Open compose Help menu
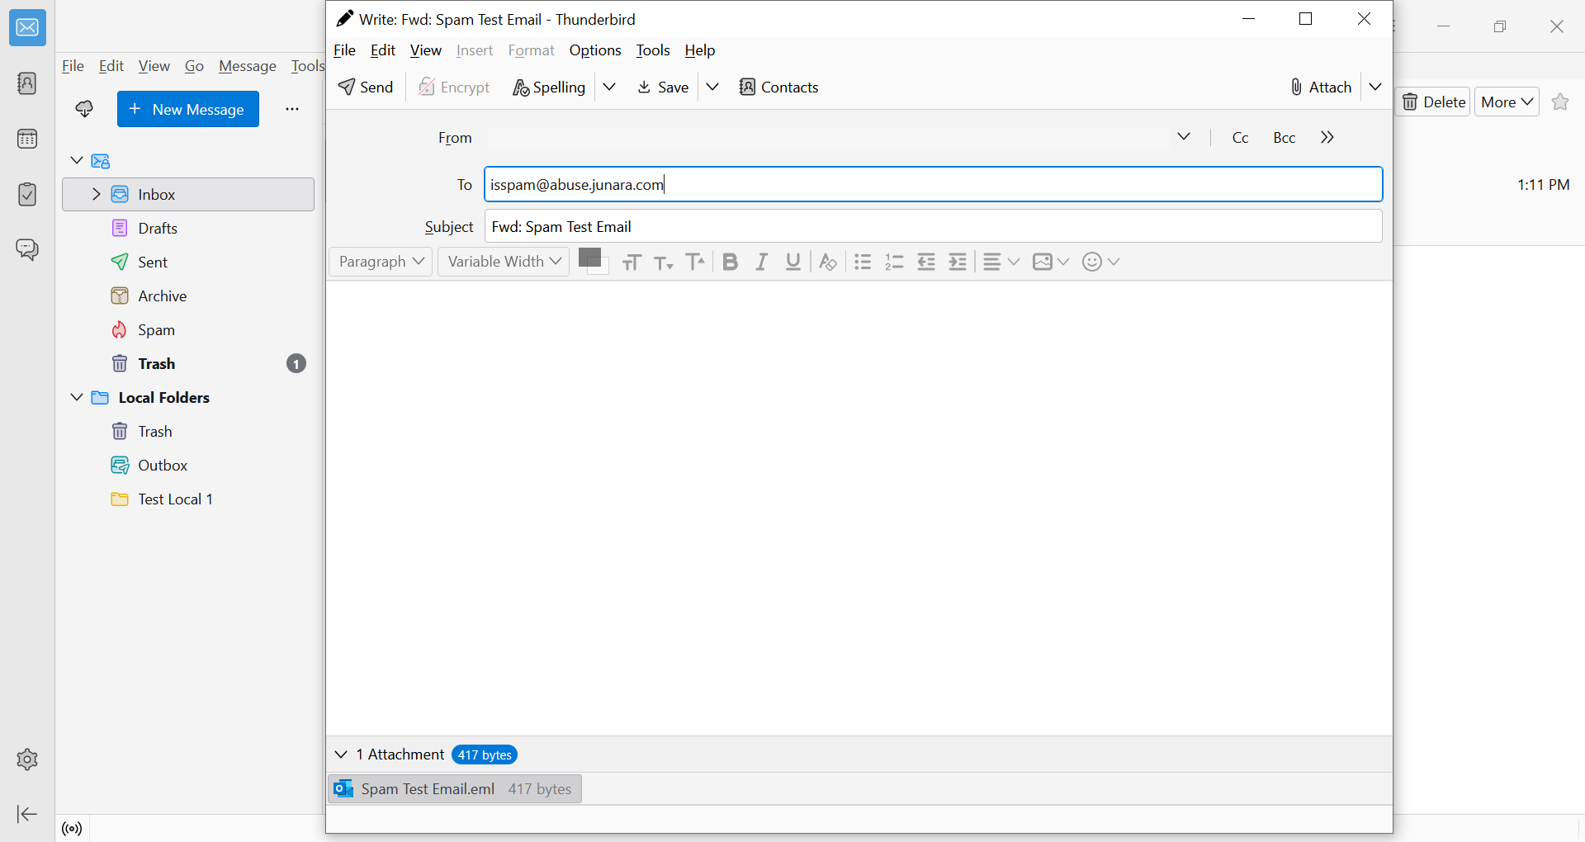The image size is (1585, 842). point(700,50)
